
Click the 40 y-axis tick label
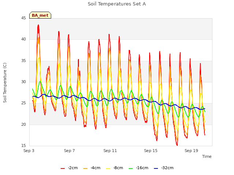click(23, 39)
